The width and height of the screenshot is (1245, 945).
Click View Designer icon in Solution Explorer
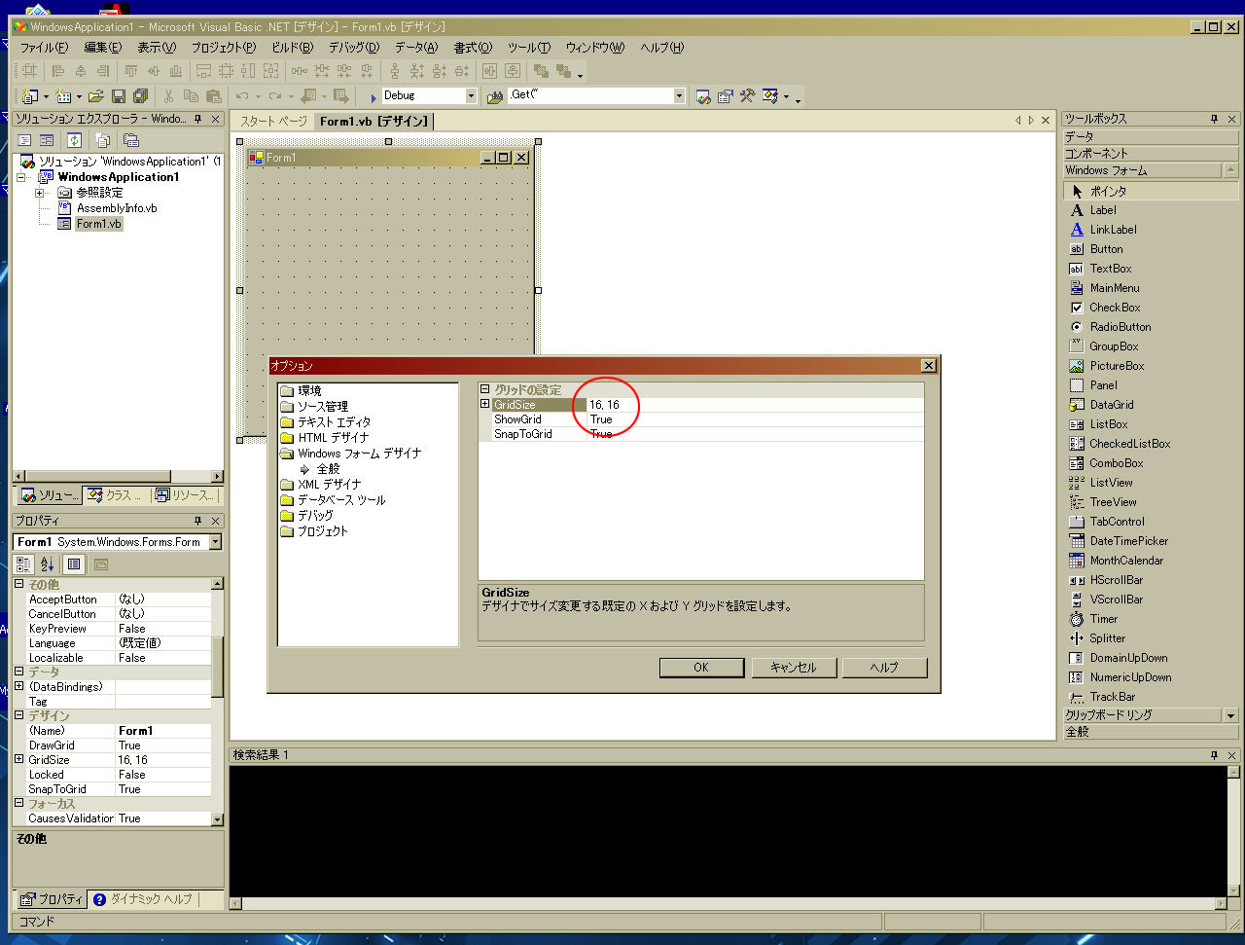pyautogui.click(x=47, y=140)
